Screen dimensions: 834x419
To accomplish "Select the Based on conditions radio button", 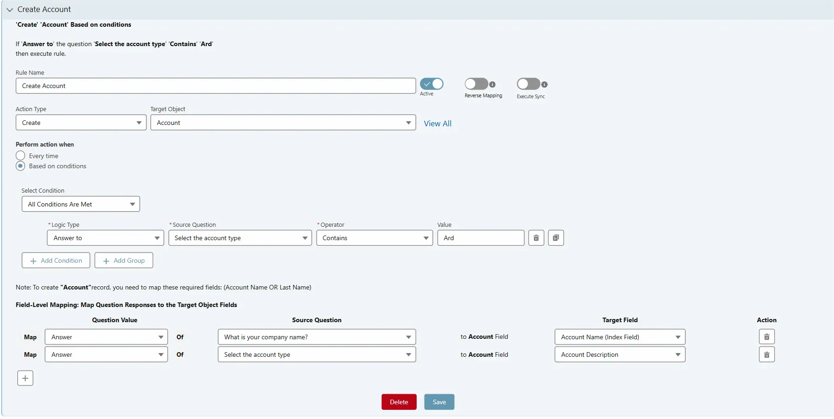I will pyautogui.click(x=21, y=166).
